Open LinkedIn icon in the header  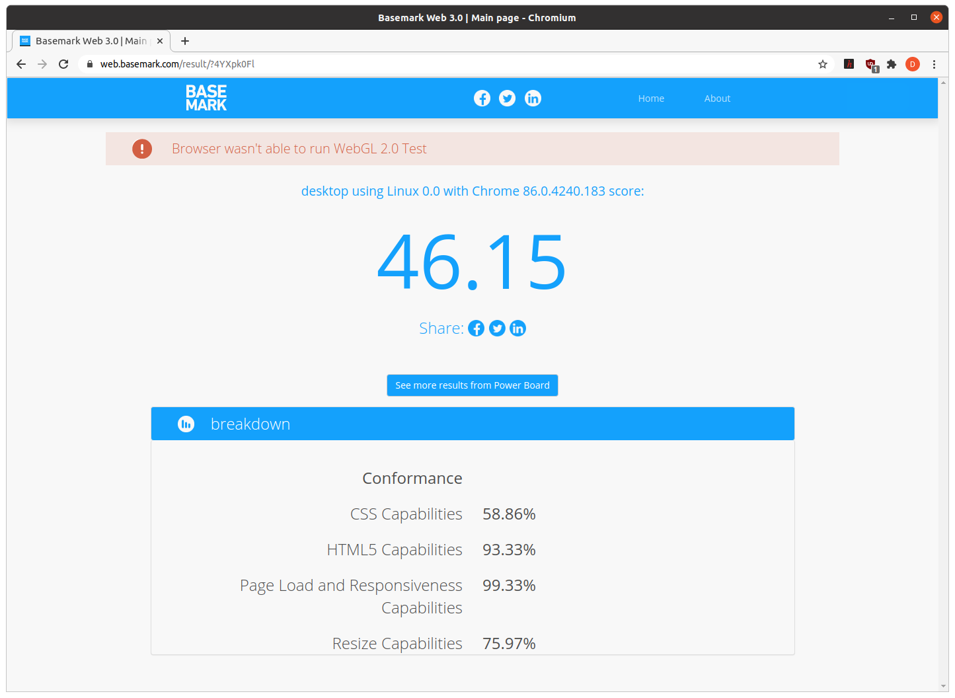pos(533,98)
